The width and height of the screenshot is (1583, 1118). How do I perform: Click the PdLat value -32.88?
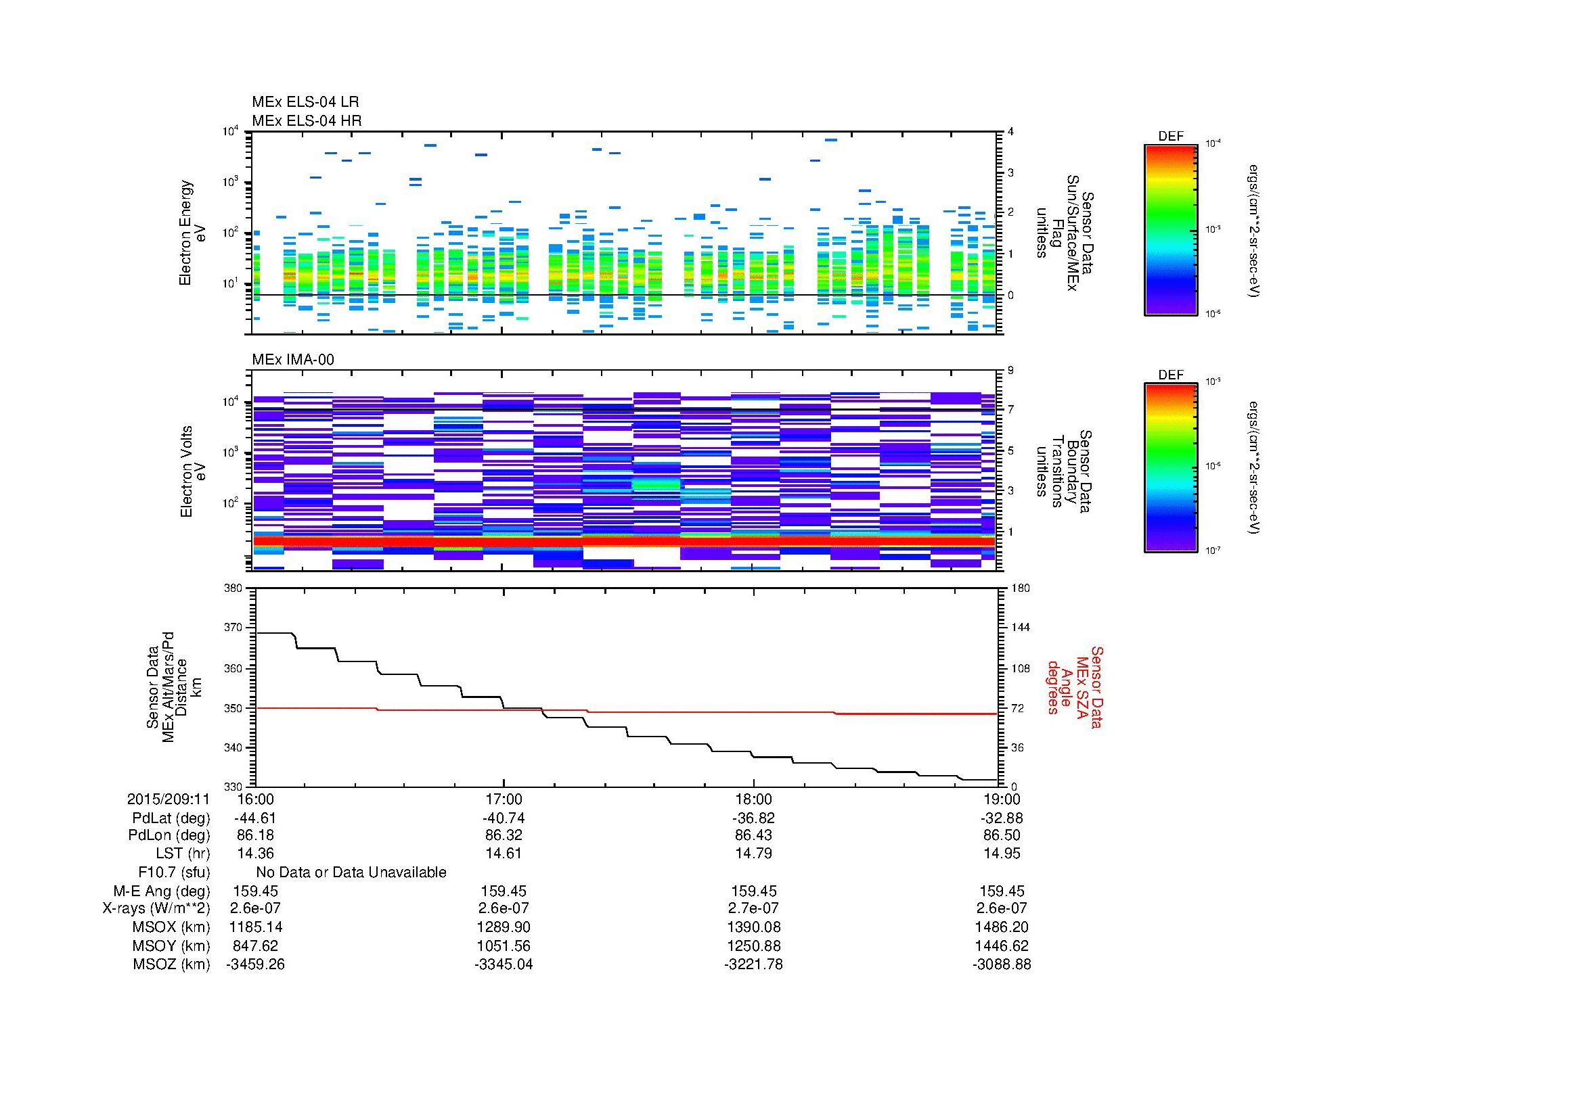[x=1002, y=818]
